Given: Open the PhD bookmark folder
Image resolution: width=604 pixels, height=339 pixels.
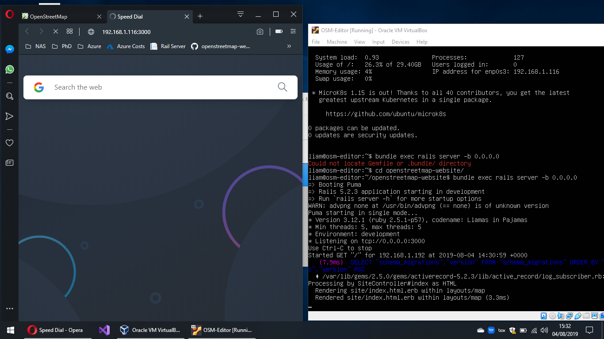Looking at the screenshot, I should 61,46.
